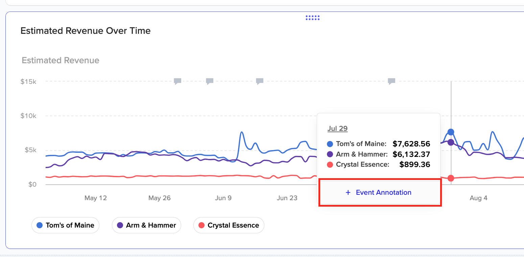Open the annotation marker between Jun 9 and Jun 23
This screenshot has width=524, height=257.
click(x=260, y=81)
